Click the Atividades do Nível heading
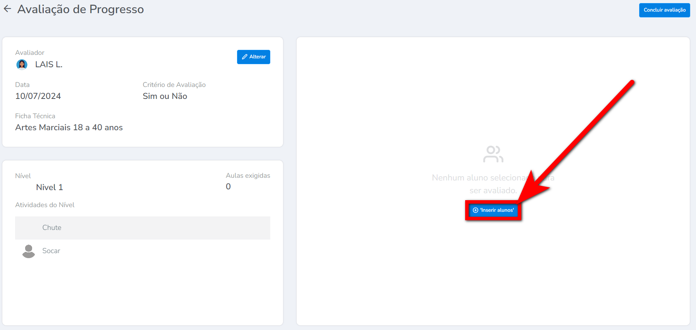Viewport: 696px width, 330px height. coord(45,205)
